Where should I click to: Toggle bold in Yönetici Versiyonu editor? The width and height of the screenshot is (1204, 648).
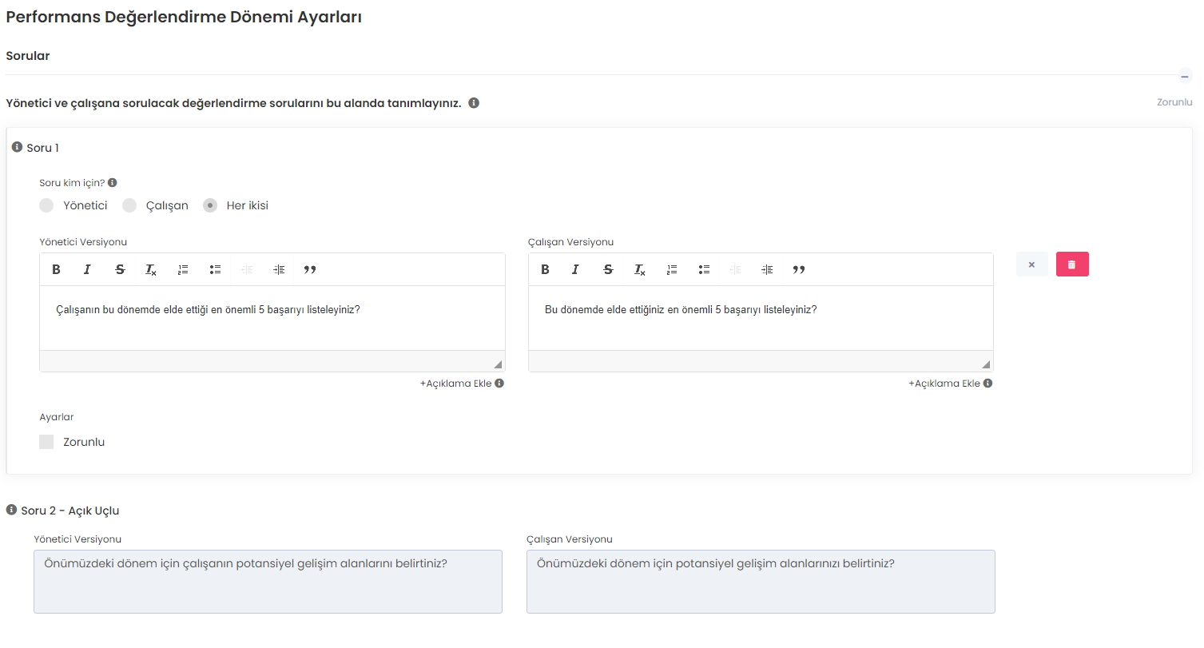pyautogui.click(x=57, y=270)
